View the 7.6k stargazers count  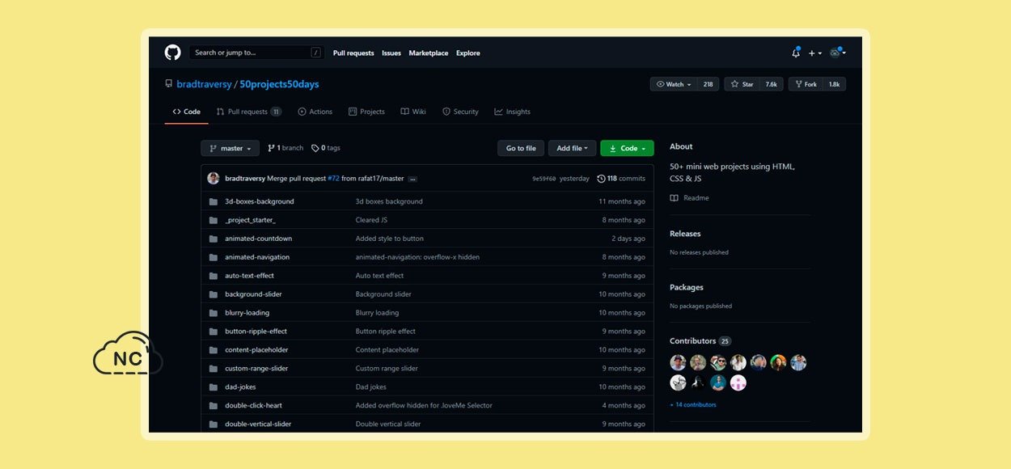point(772,84)
